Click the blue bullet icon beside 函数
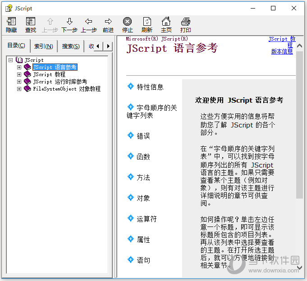The width and height of the screenshot is (307, 281). (x=130, y=156)
